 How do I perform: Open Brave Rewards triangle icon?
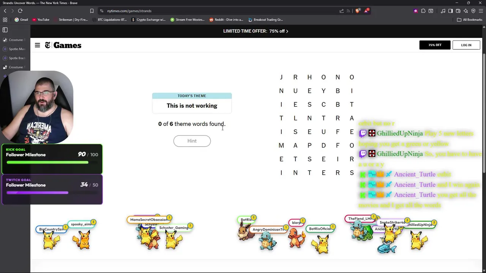[x=366, y=11]
